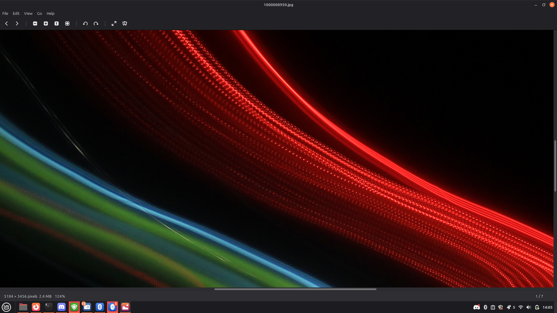The image size is (557, 313).
Task: Go to the previous image
Action: click(6, 23)
